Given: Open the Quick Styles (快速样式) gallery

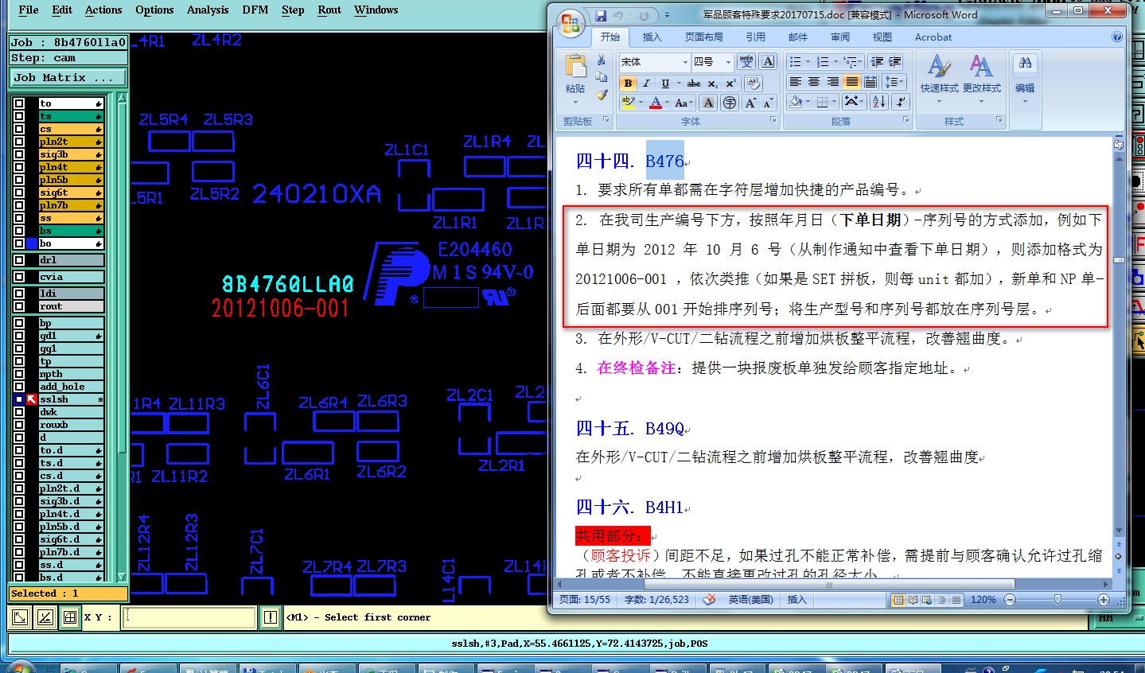Looking at the screenshot, I should 939,79.
